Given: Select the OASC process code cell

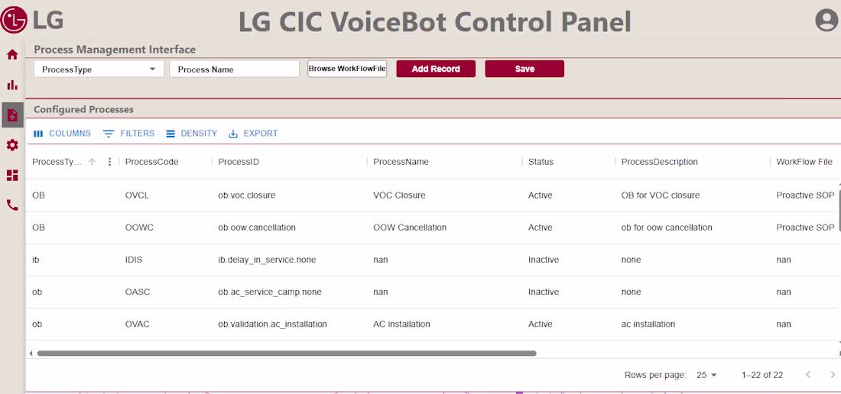Looking at the screenshot, I should 138,292.
